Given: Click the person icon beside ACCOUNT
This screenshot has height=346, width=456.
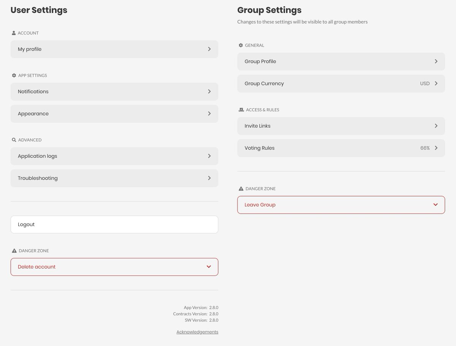Looking at the screenshot, I should pos(14,33).
